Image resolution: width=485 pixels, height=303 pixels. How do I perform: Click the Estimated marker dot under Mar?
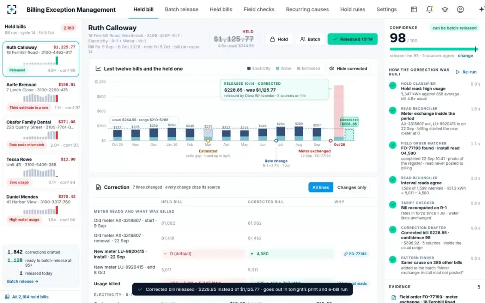pos(208,141)
